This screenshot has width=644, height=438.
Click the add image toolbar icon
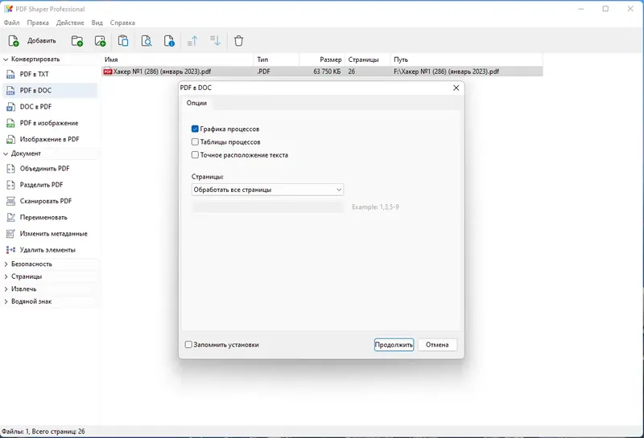coord(100,41)
